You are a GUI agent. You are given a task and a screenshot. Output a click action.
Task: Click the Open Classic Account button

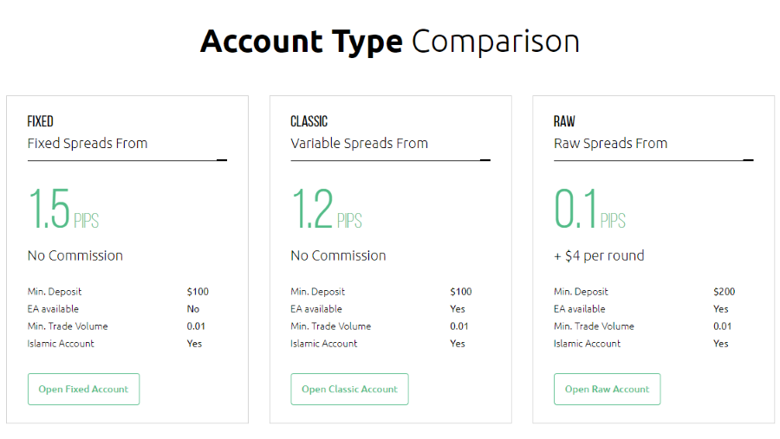349,390
